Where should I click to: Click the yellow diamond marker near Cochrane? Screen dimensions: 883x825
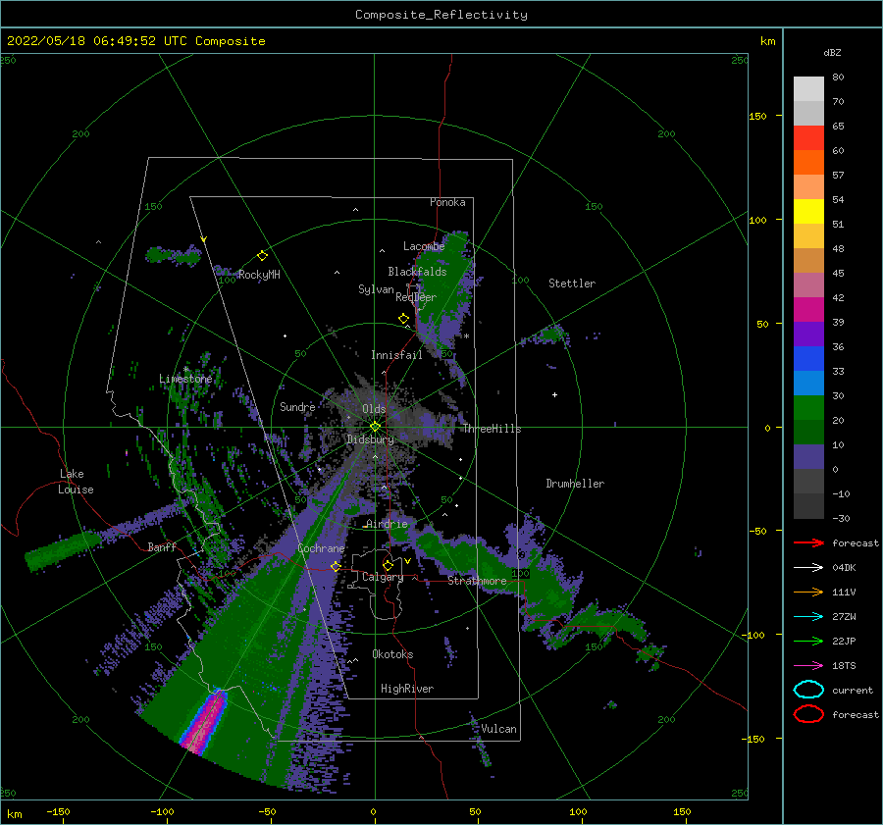pyautogui.click(x=337, y=567)
